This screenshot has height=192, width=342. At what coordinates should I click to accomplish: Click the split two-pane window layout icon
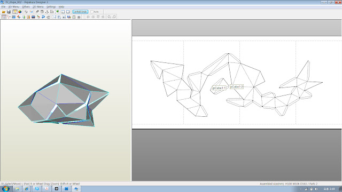(x=63, y=12)
